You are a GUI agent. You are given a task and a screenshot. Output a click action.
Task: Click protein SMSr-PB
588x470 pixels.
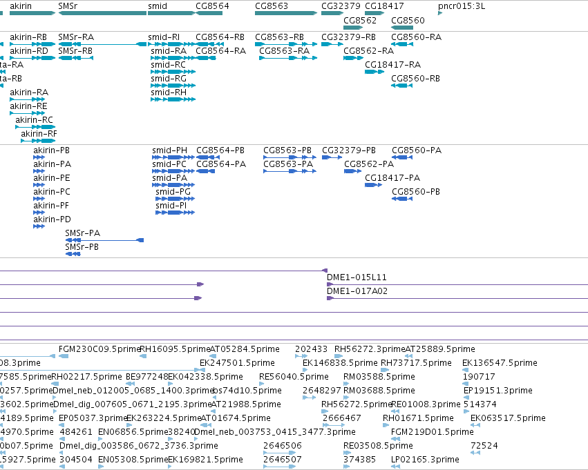[x=82, y=247]
